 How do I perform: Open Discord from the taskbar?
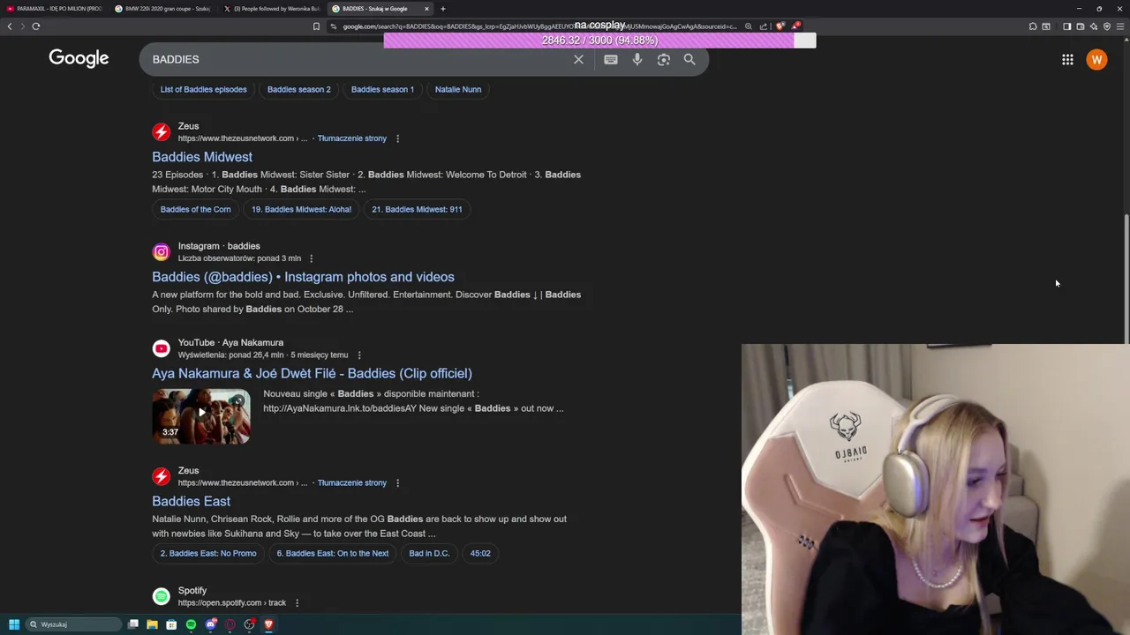(x=211, y=624)
